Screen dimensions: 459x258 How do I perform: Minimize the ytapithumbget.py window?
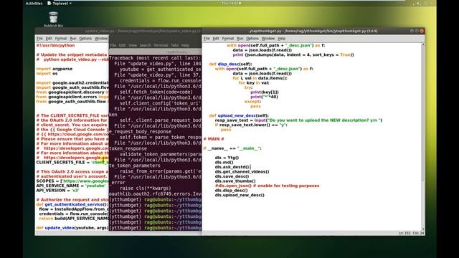coord(412,31)
